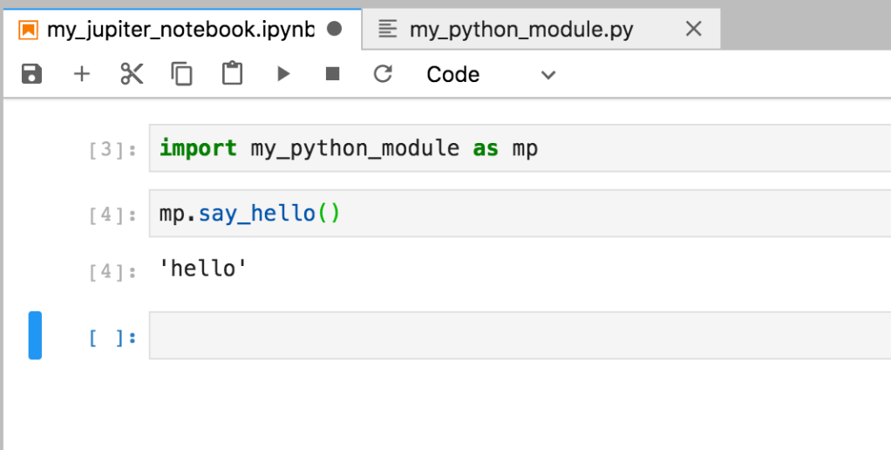Click the empty [ ]: prompt
Viewport: 891px width, 450px height.
[x=112, y=337]
